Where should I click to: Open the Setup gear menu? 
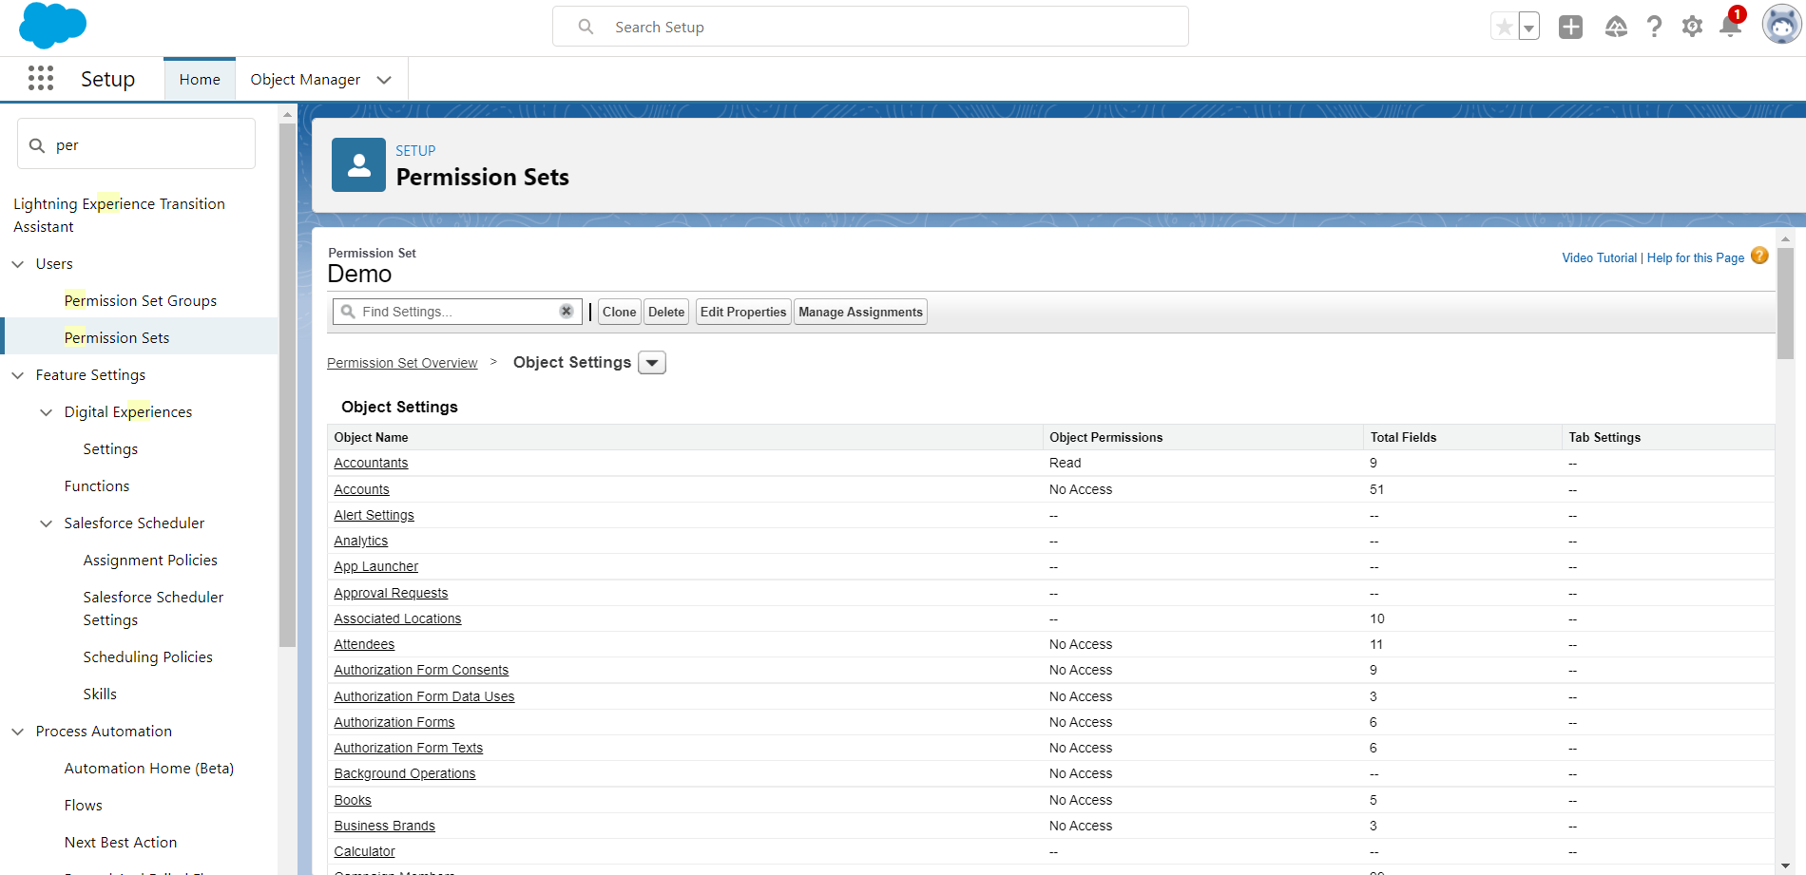pos(1692,27)
